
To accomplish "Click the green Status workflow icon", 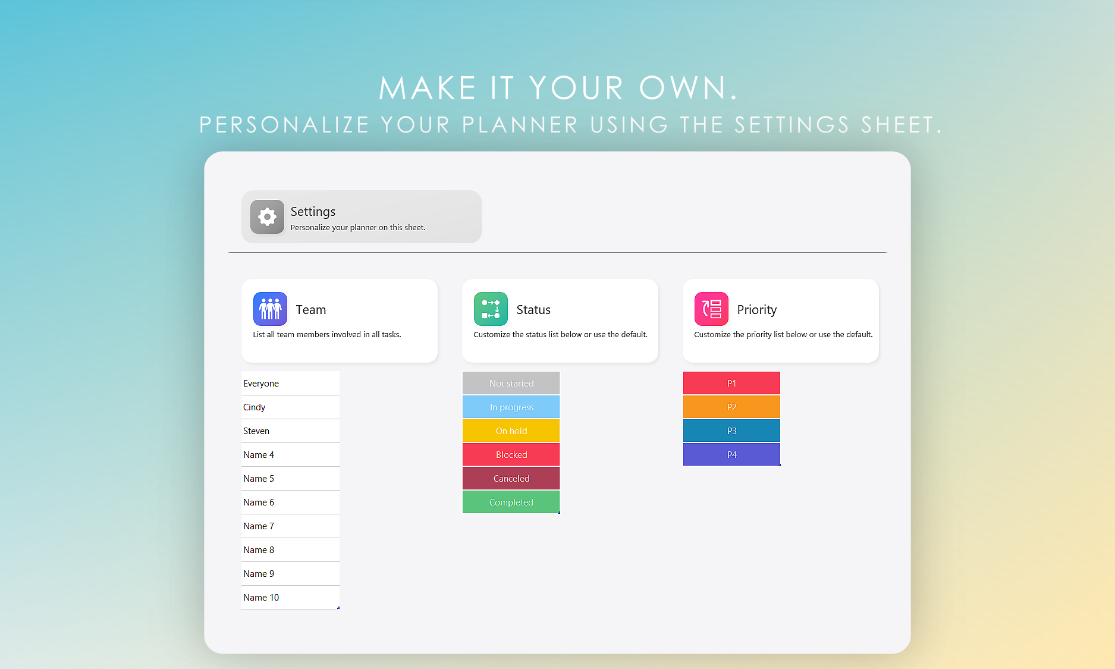I will 491,309.
